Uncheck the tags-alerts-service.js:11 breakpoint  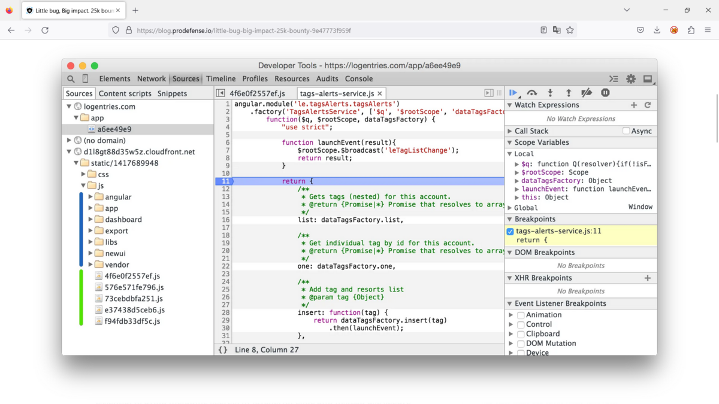point(510,232)
